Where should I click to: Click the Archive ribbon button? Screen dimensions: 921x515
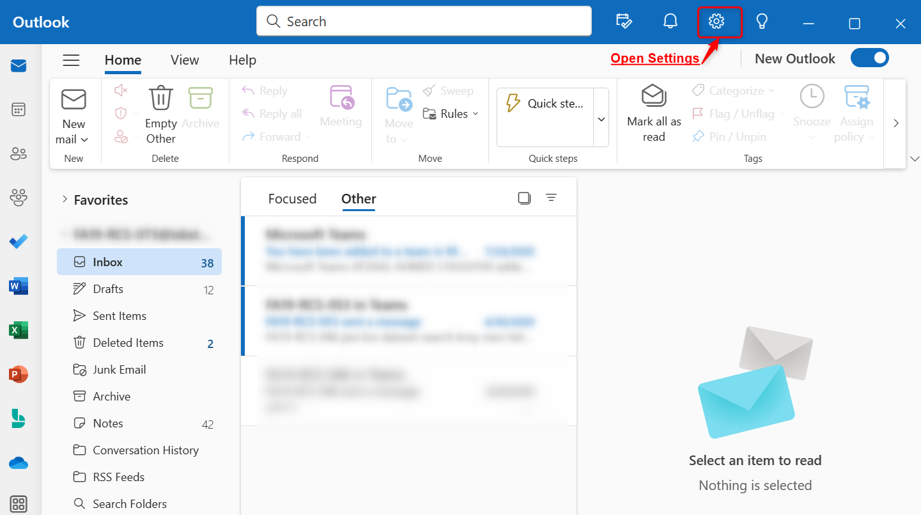[201, 107]
